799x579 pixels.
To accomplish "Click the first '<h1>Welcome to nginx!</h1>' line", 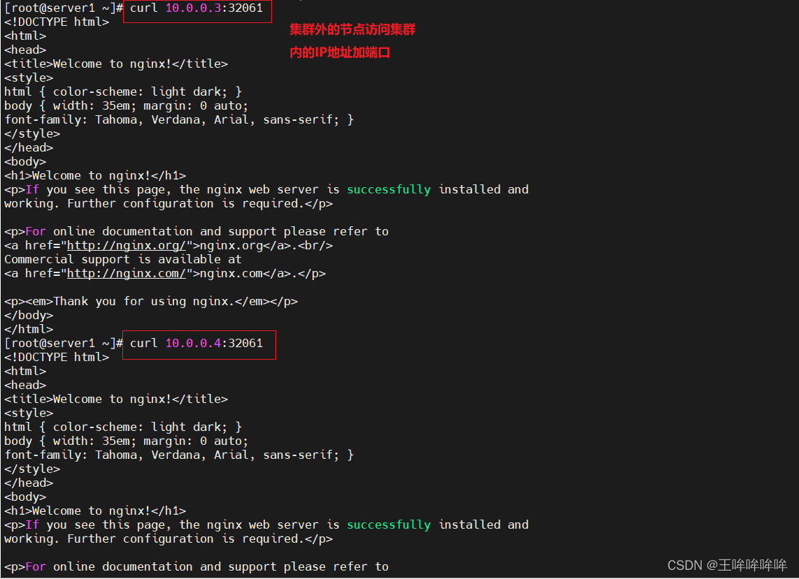I will point(95,176).
